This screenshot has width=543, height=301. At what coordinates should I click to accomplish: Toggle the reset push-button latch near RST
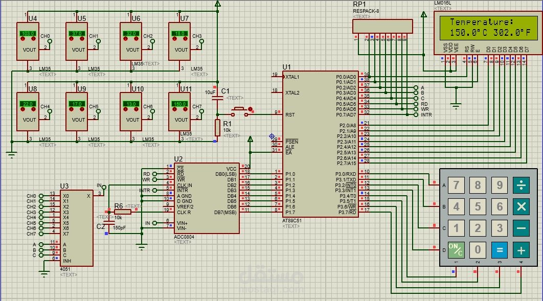[250, 109]
